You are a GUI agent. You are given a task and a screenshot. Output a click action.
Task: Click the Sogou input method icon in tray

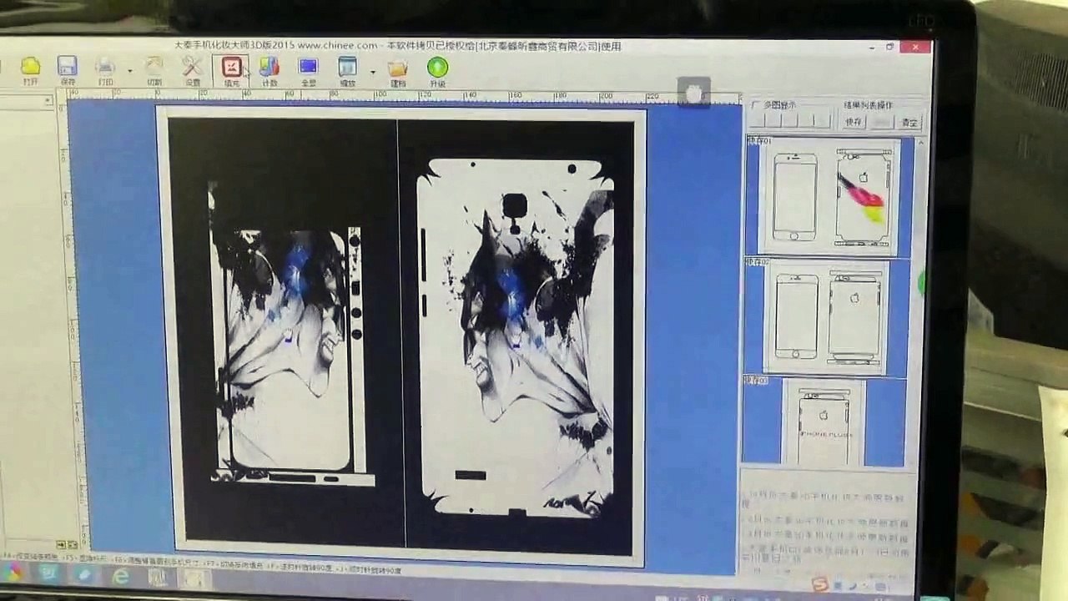coord(821,583)
